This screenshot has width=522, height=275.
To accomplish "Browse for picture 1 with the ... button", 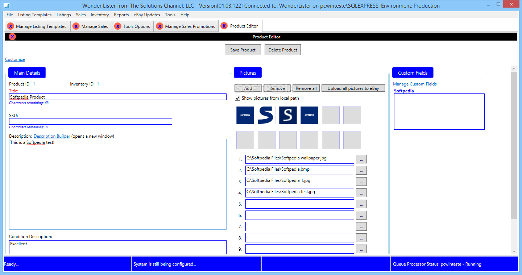I will [x=361, y=159].
